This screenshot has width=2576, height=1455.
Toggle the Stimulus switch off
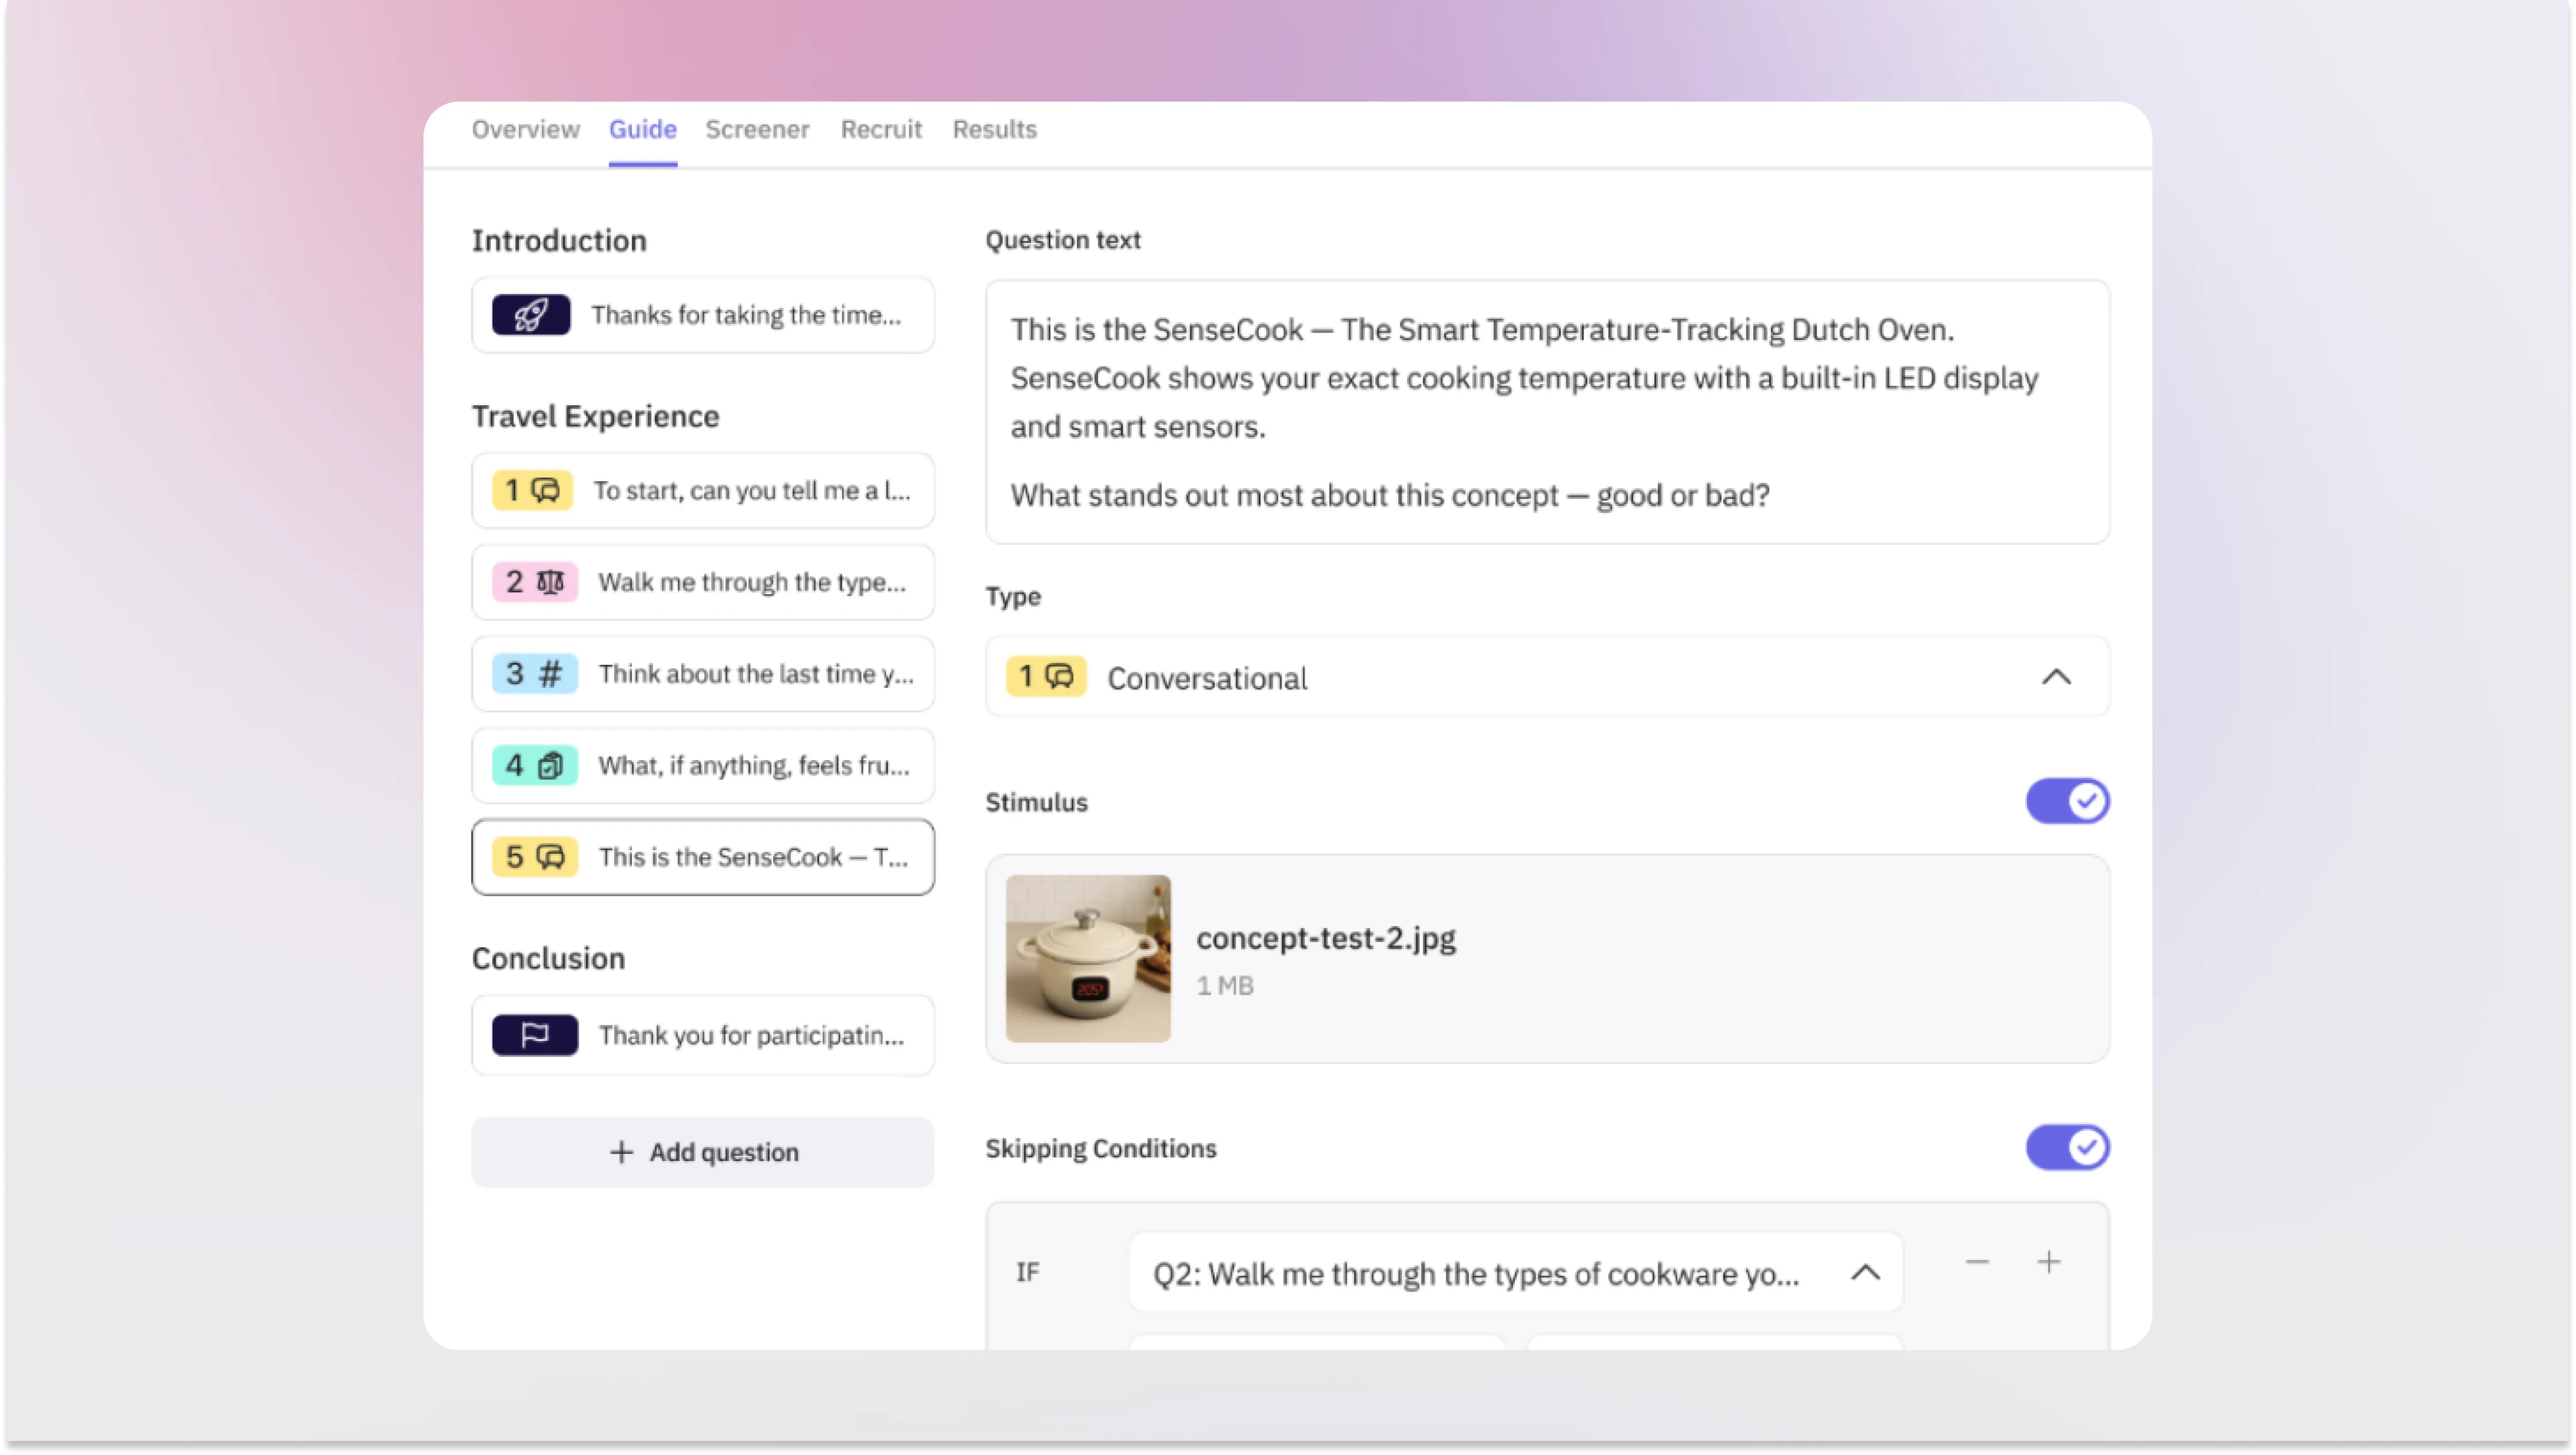tap(2068, 801)
